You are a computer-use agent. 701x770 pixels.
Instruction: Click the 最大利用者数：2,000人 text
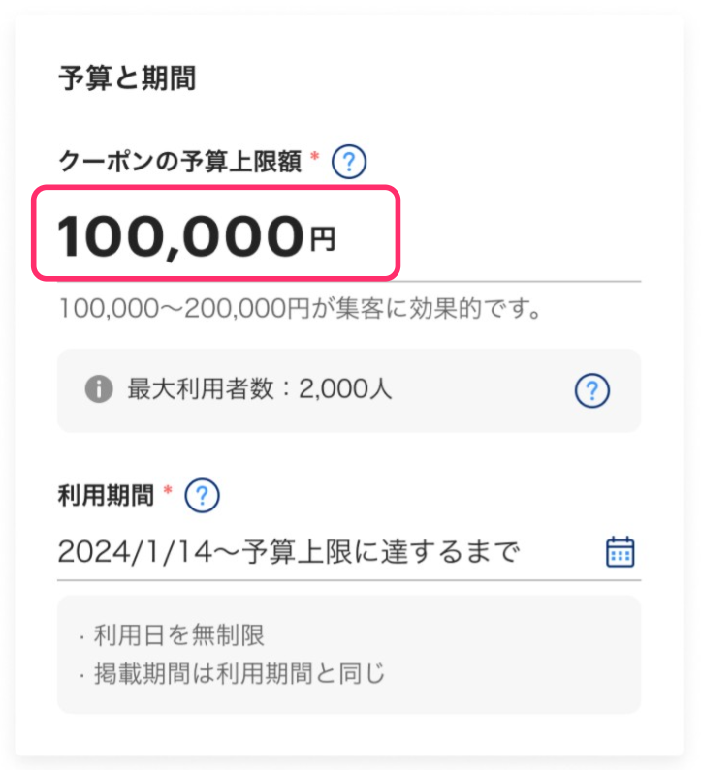pos(260,390)
